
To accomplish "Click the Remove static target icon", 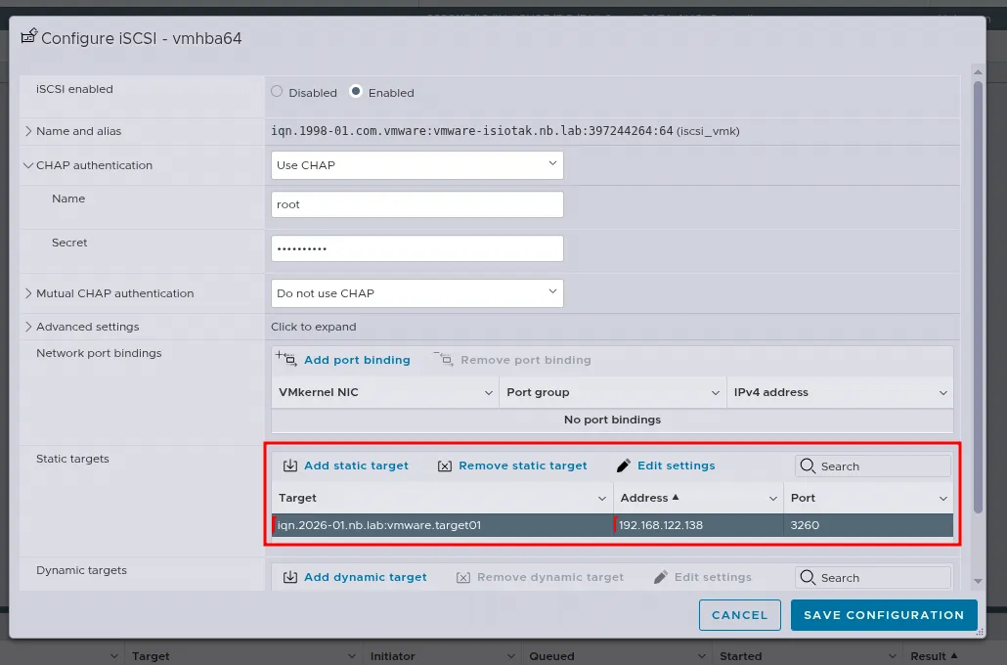I will pyautogui.click(x=445, y=465).
